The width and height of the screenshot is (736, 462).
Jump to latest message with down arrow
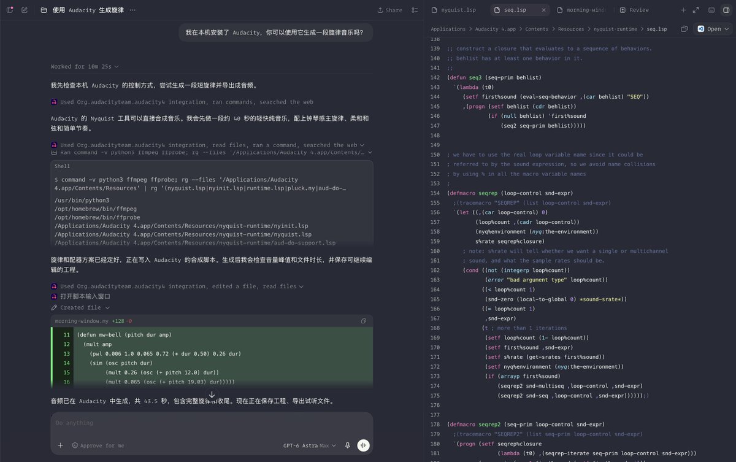coord(212,395)
